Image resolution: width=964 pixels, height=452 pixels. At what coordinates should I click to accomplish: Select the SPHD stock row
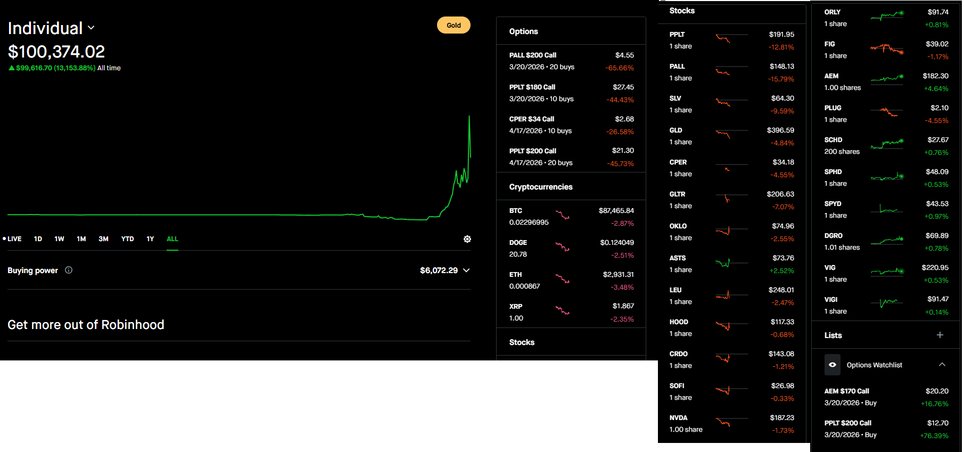[x=886, y=177]
